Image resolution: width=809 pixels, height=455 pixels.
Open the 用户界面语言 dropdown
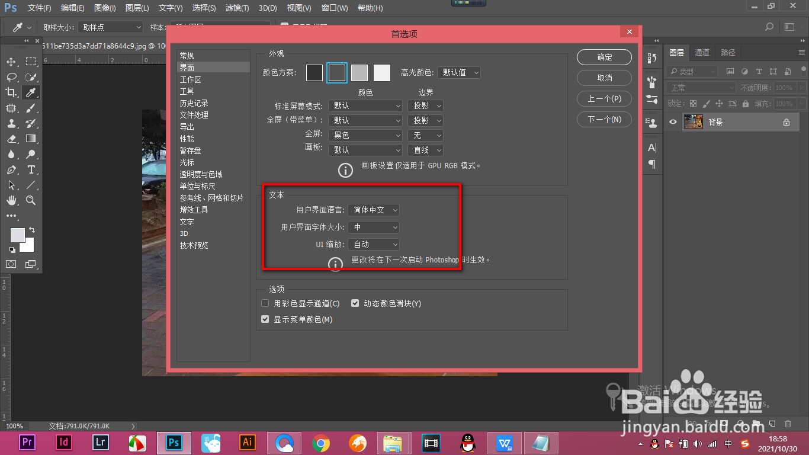374,210
